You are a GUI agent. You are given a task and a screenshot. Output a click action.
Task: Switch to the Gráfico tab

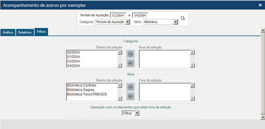tap(8, 32)
